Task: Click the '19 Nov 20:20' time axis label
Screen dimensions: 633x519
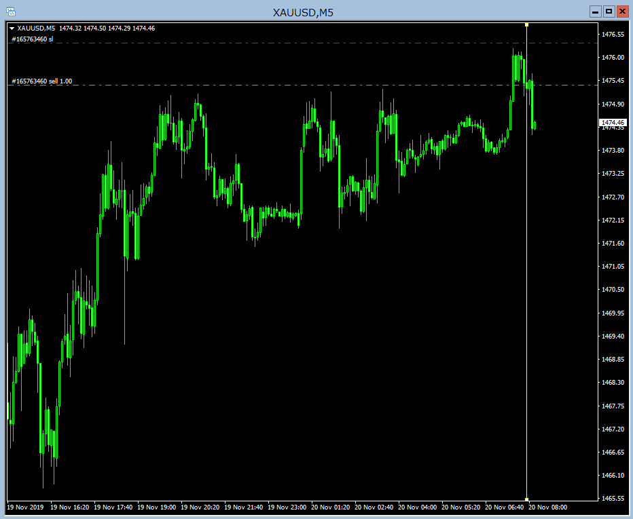Action: click(200, 507)
